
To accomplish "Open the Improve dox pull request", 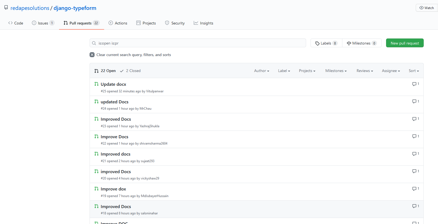I will tap(113, 189).
